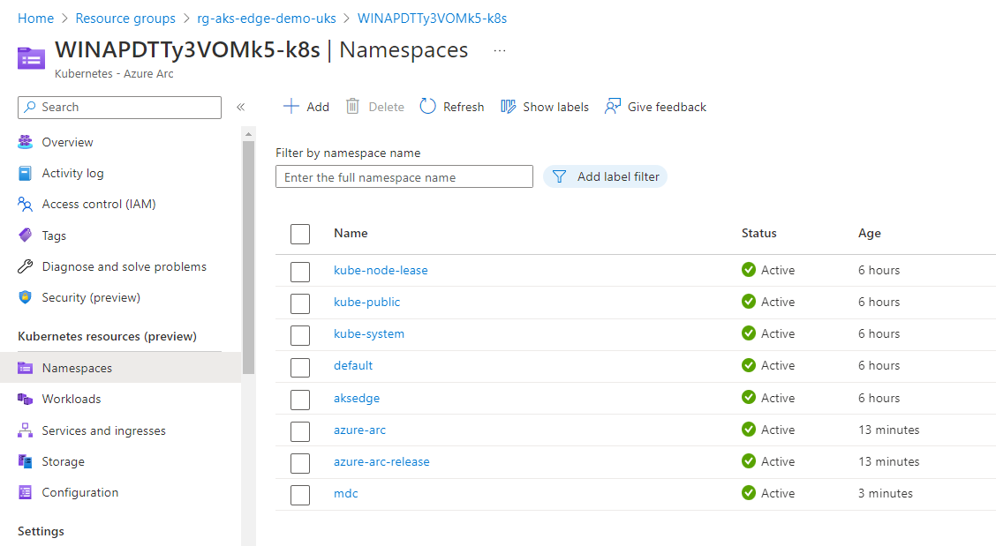
Task: Check the kube-system row checkbox
Action: coord(300,335)
